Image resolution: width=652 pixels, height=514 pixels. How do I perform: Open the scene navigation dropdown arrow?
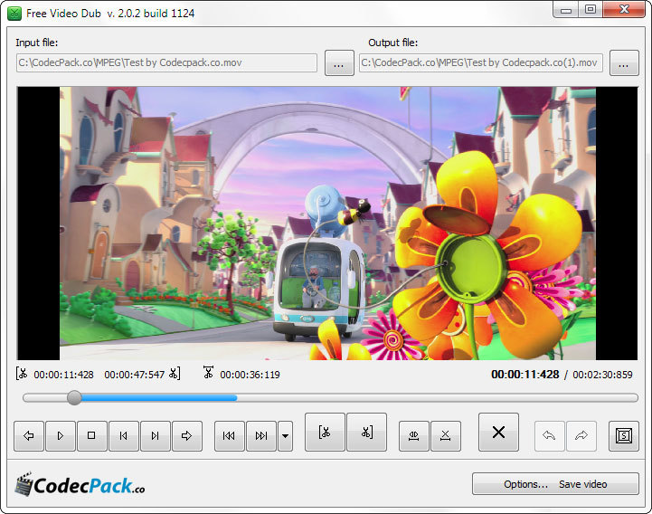coord(285,436)
